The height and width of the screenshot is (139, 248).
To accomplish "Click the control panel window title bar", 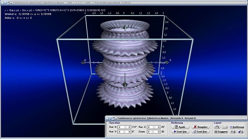I will [x=176, y=118].
